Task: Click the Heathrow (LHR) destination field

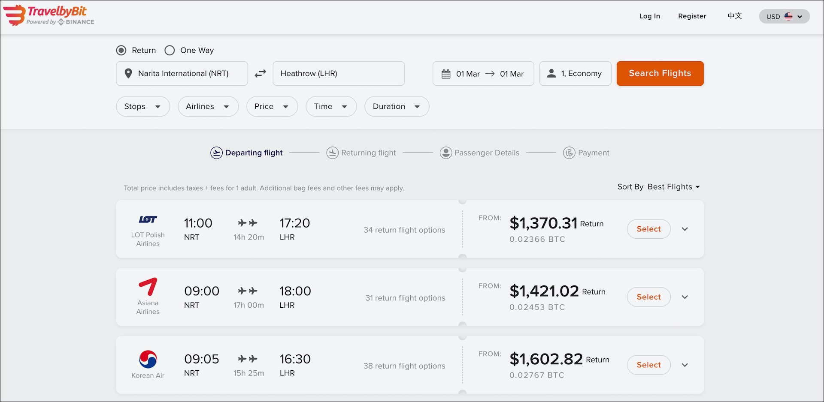Action: pyautogui.click(x=339, y=73)
